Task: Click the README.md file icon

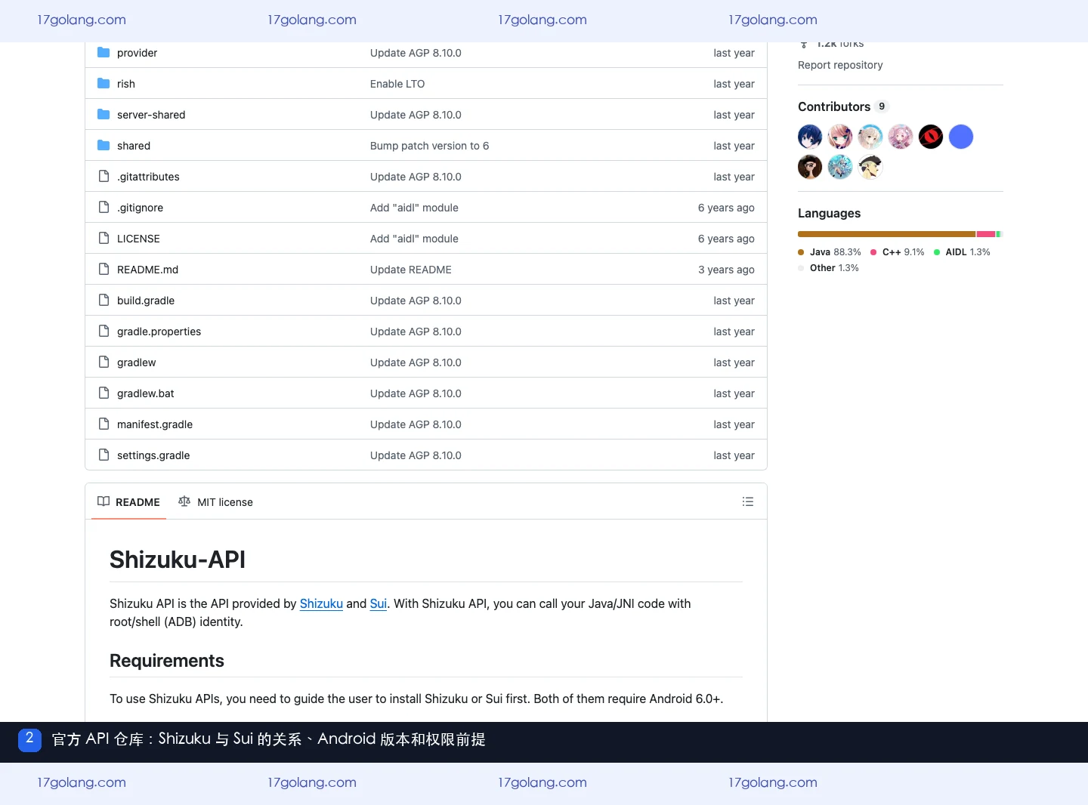Action: pos(104,270)
